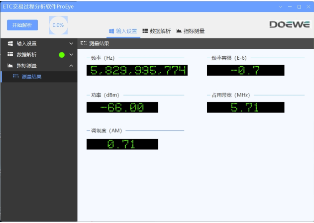314x223 pixels.
Task: Click the 频率 (Hz) readout display
Action: pos(137,70)
